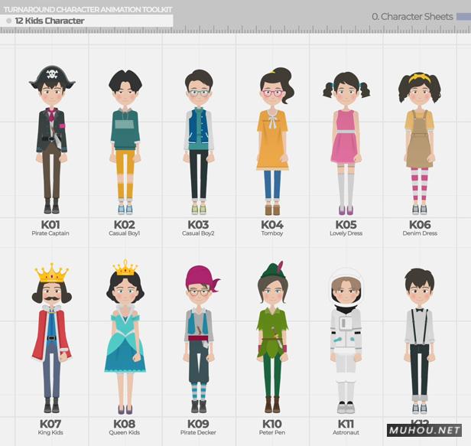The height and width of the screenshot is (446, 471).
Task: Click the '0. Character Sheets' heading
Action: click(412, 17)
